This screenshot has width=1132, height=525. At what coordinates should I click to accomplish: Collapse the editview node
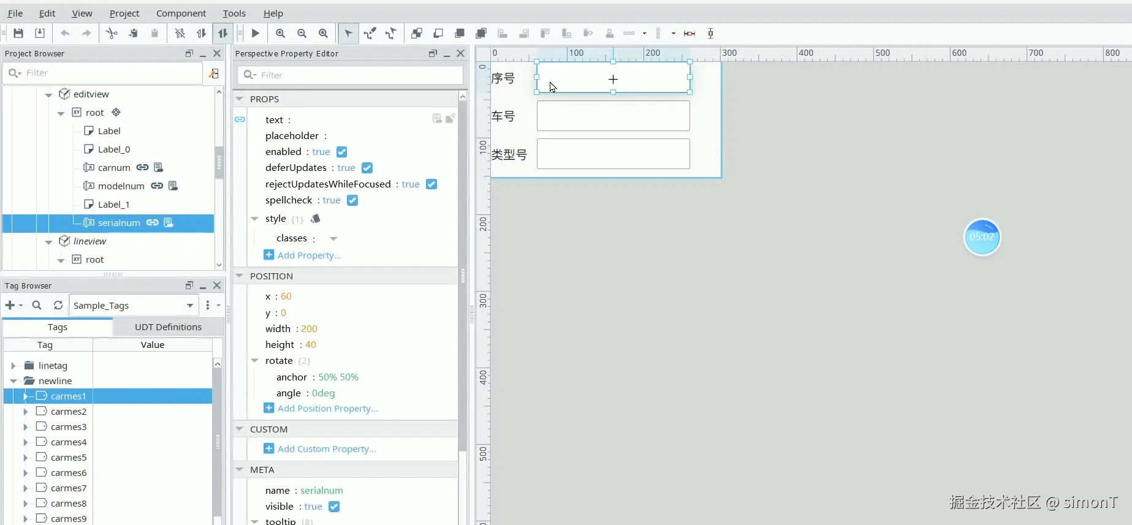48,94
